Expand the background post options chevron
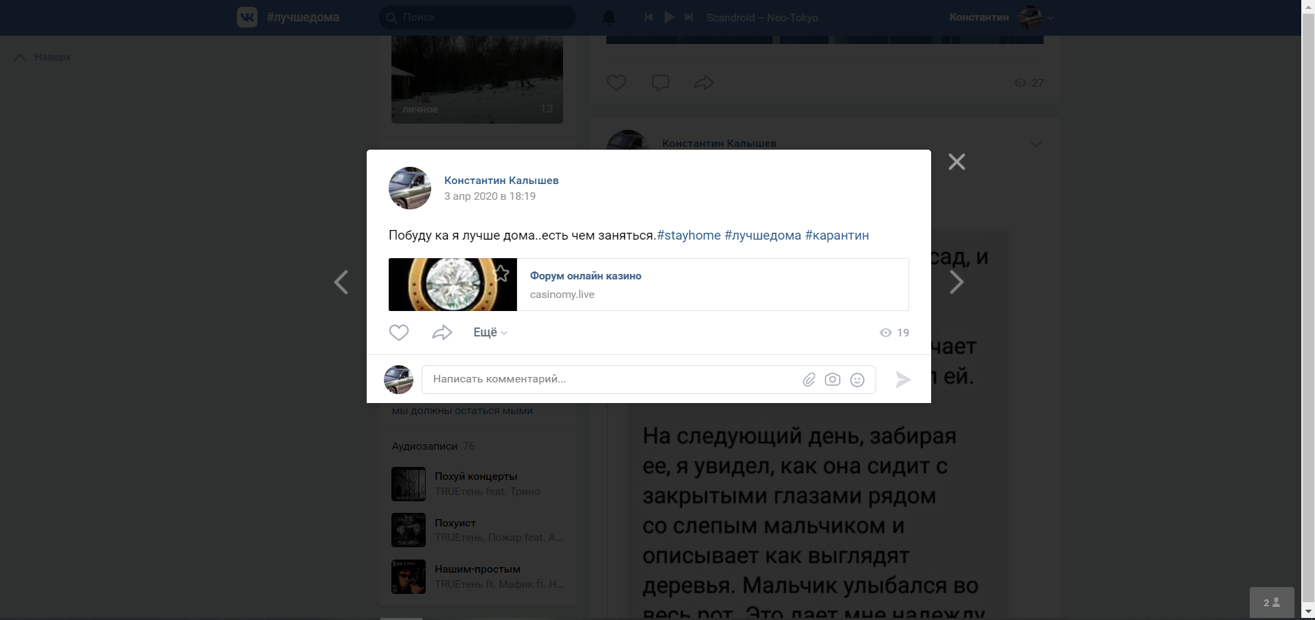The height and width of the screenshot is (620, 1315). click(1036, 144)
